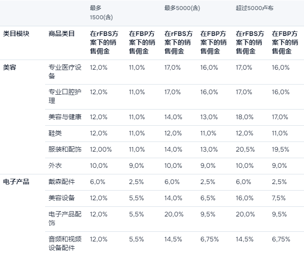
Task: Click the 类目模块 column header
Action: point(16,34)
